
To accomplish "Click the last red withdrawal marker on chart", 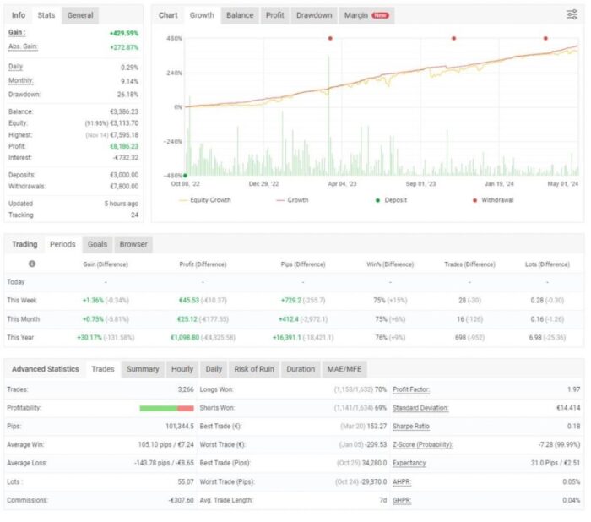I will coord(545,38).
